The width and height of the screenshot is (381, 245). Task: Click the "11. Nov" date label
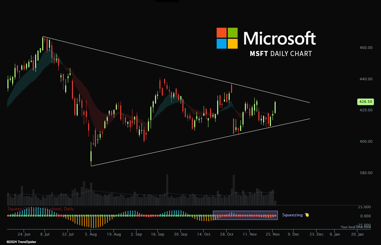coord(250,234)
